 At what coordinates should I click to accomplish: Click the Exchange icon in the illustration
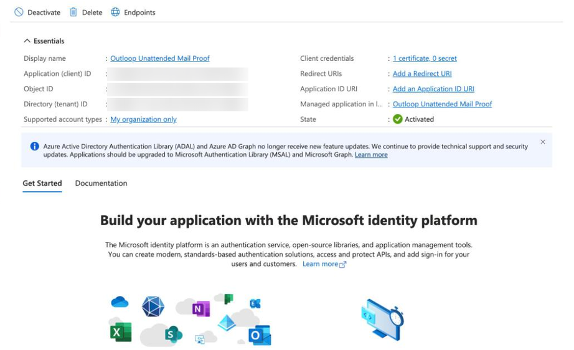point(255,303)
